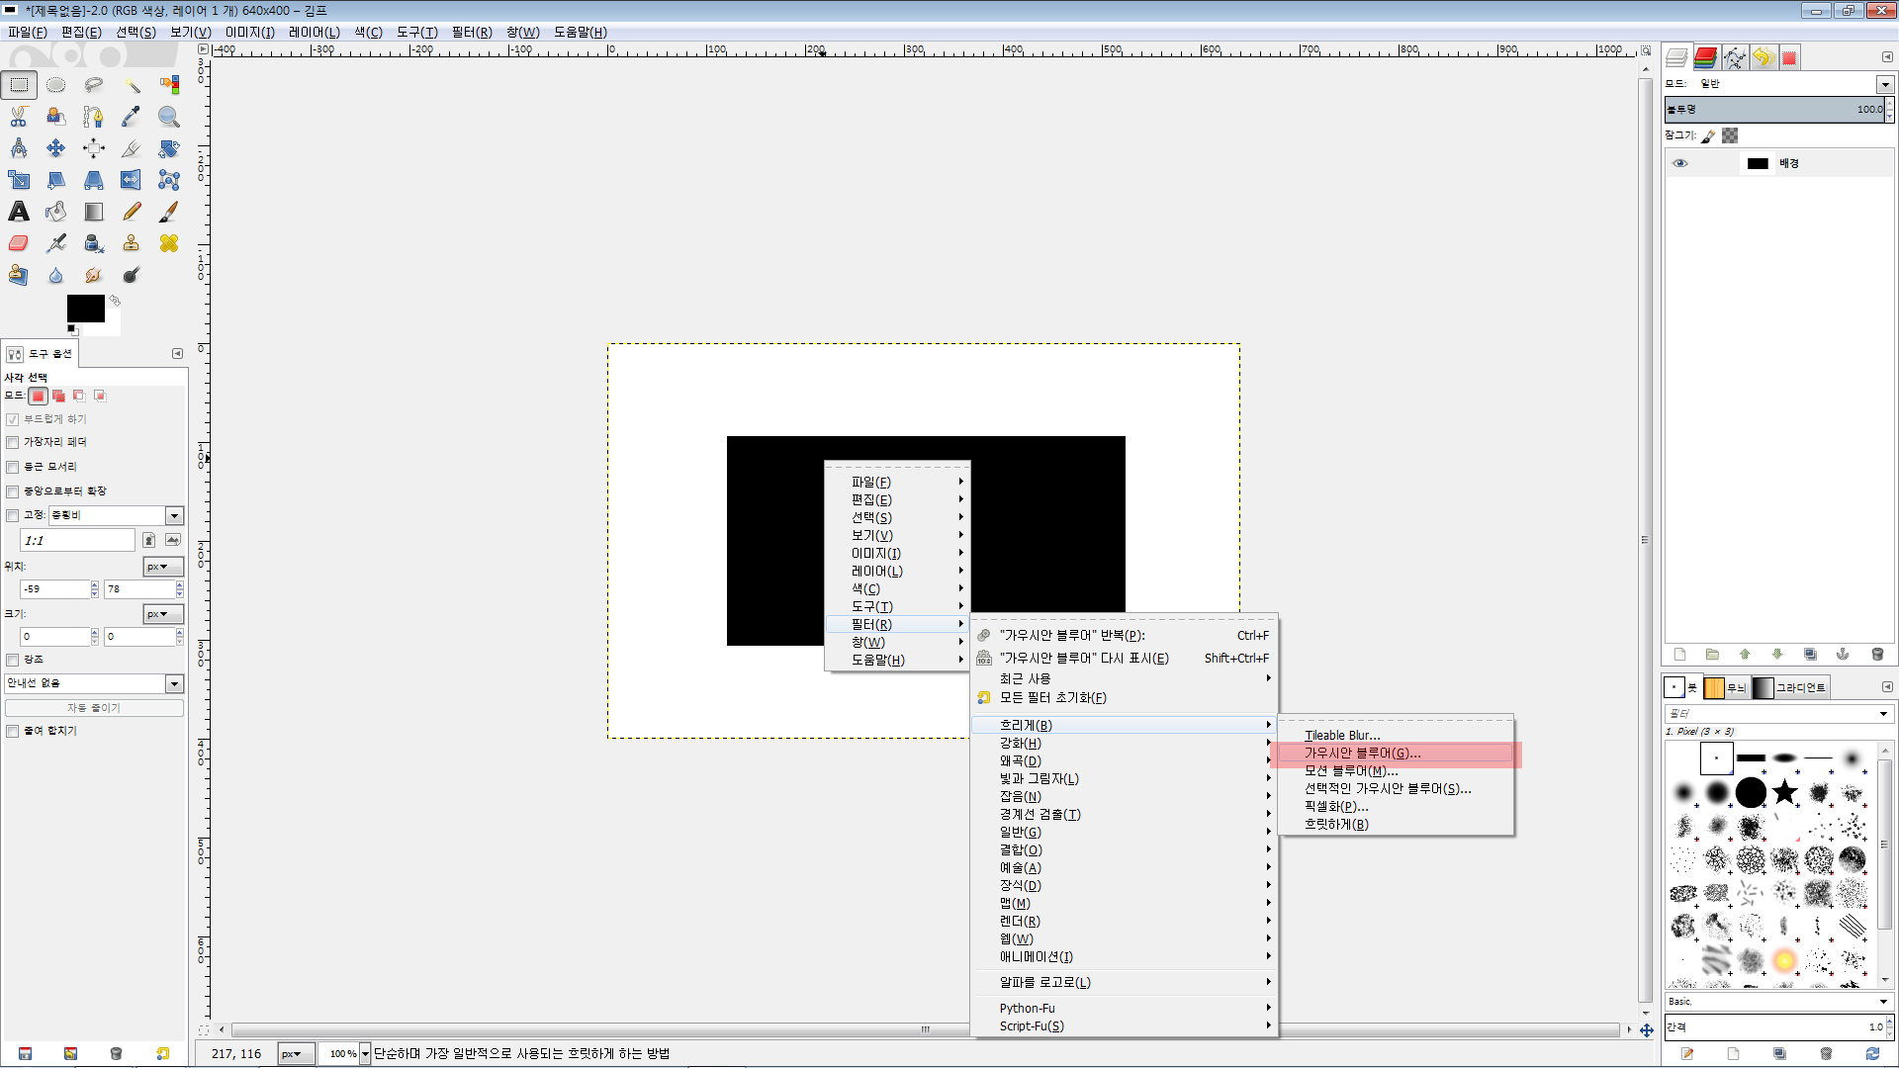The width and height of the screenshot is (1899, 1068).
Task: Select the Rectangle Select tool
Action: [19, 85]
